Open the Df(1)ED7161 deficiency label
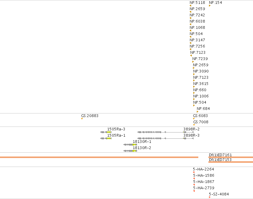Image resolution: width=253 pixels, height=199 pixels. pos(220,155)
